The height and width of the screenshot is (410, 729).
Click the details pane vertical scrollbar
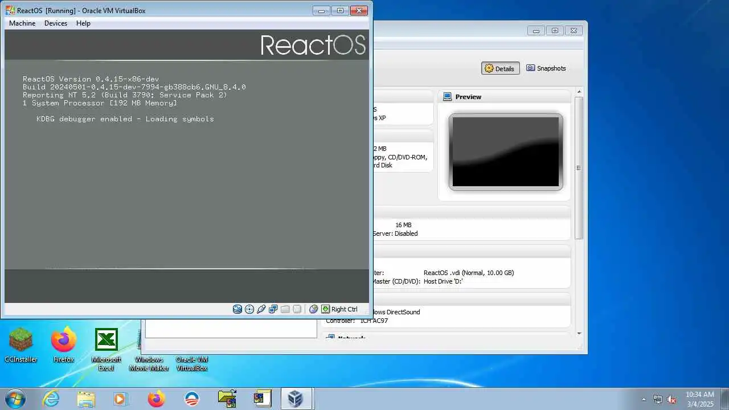point(579,167)
